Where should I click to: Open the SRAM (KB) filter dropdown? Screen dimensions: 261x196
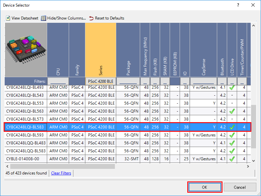pos(165,81)
